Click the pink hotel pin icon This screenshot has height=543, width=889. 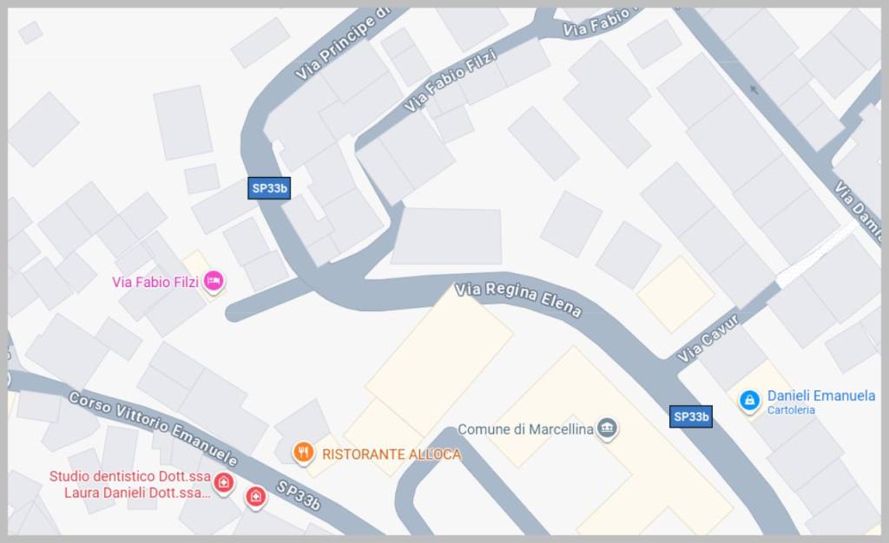tap(214, 281)
